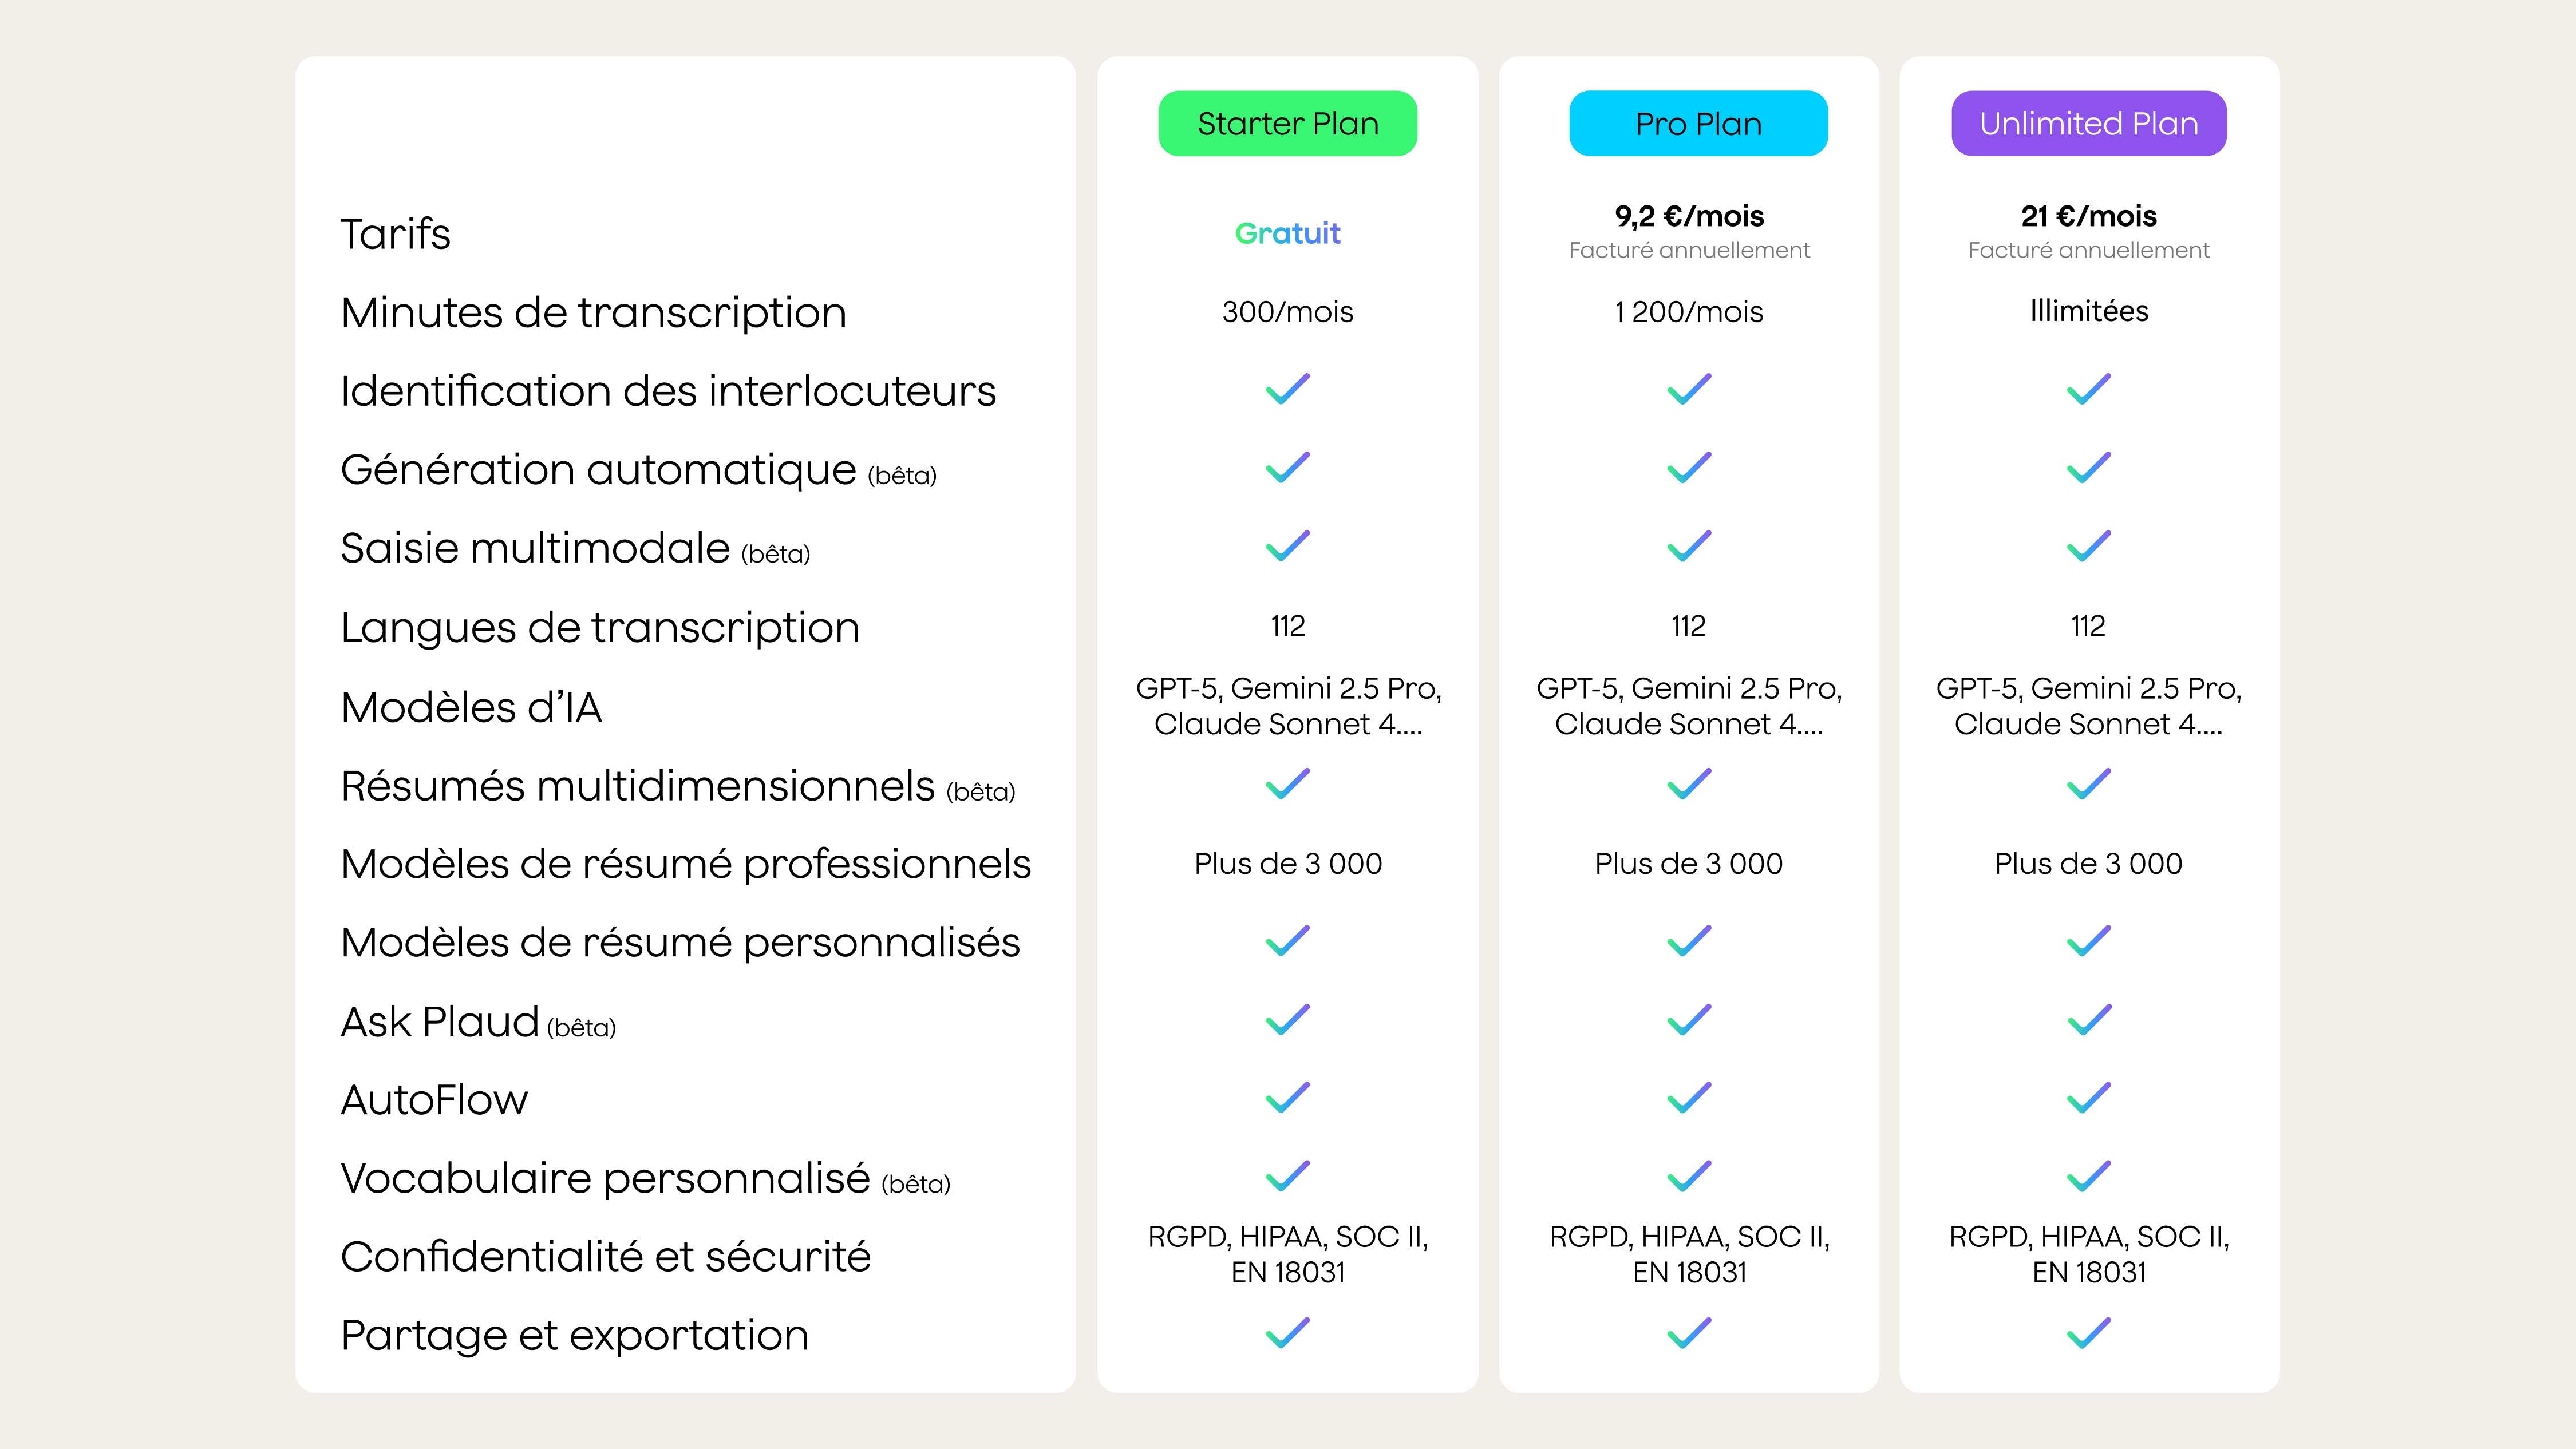
Task: Click the 21 €/mois Unlimited price
Action: click(2089, 216)
